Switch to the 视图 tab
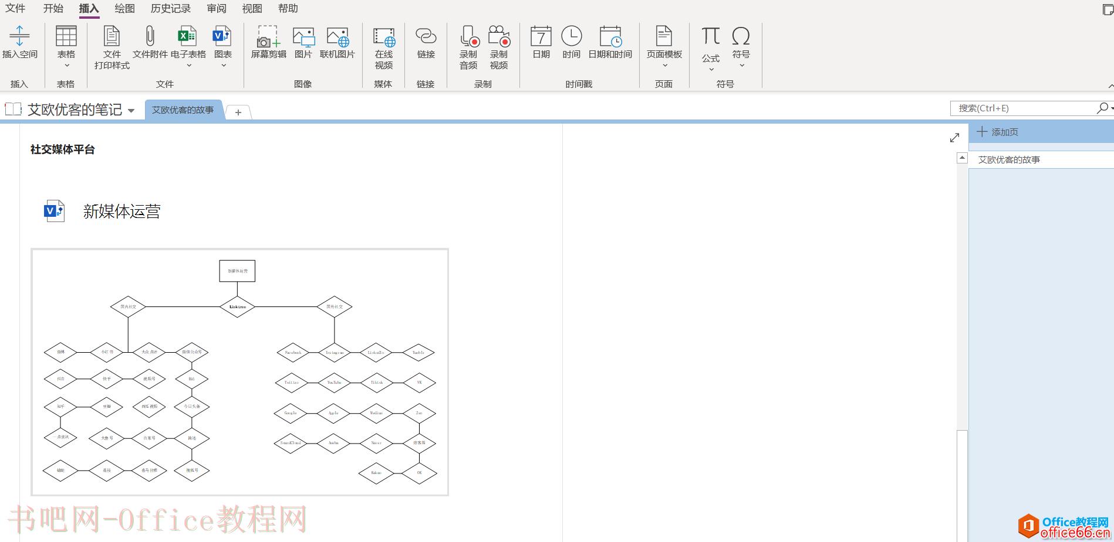 point(252,8)
